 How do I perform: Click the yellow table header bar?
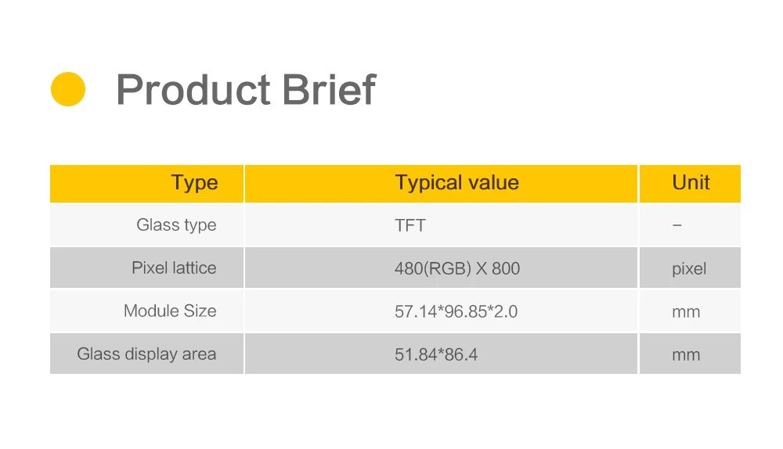pos(395,184)
